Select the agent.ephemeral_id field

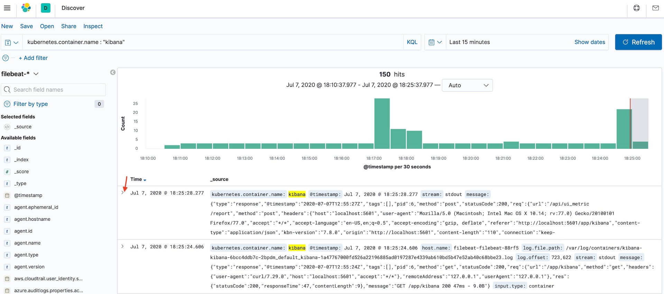(36, 207)
